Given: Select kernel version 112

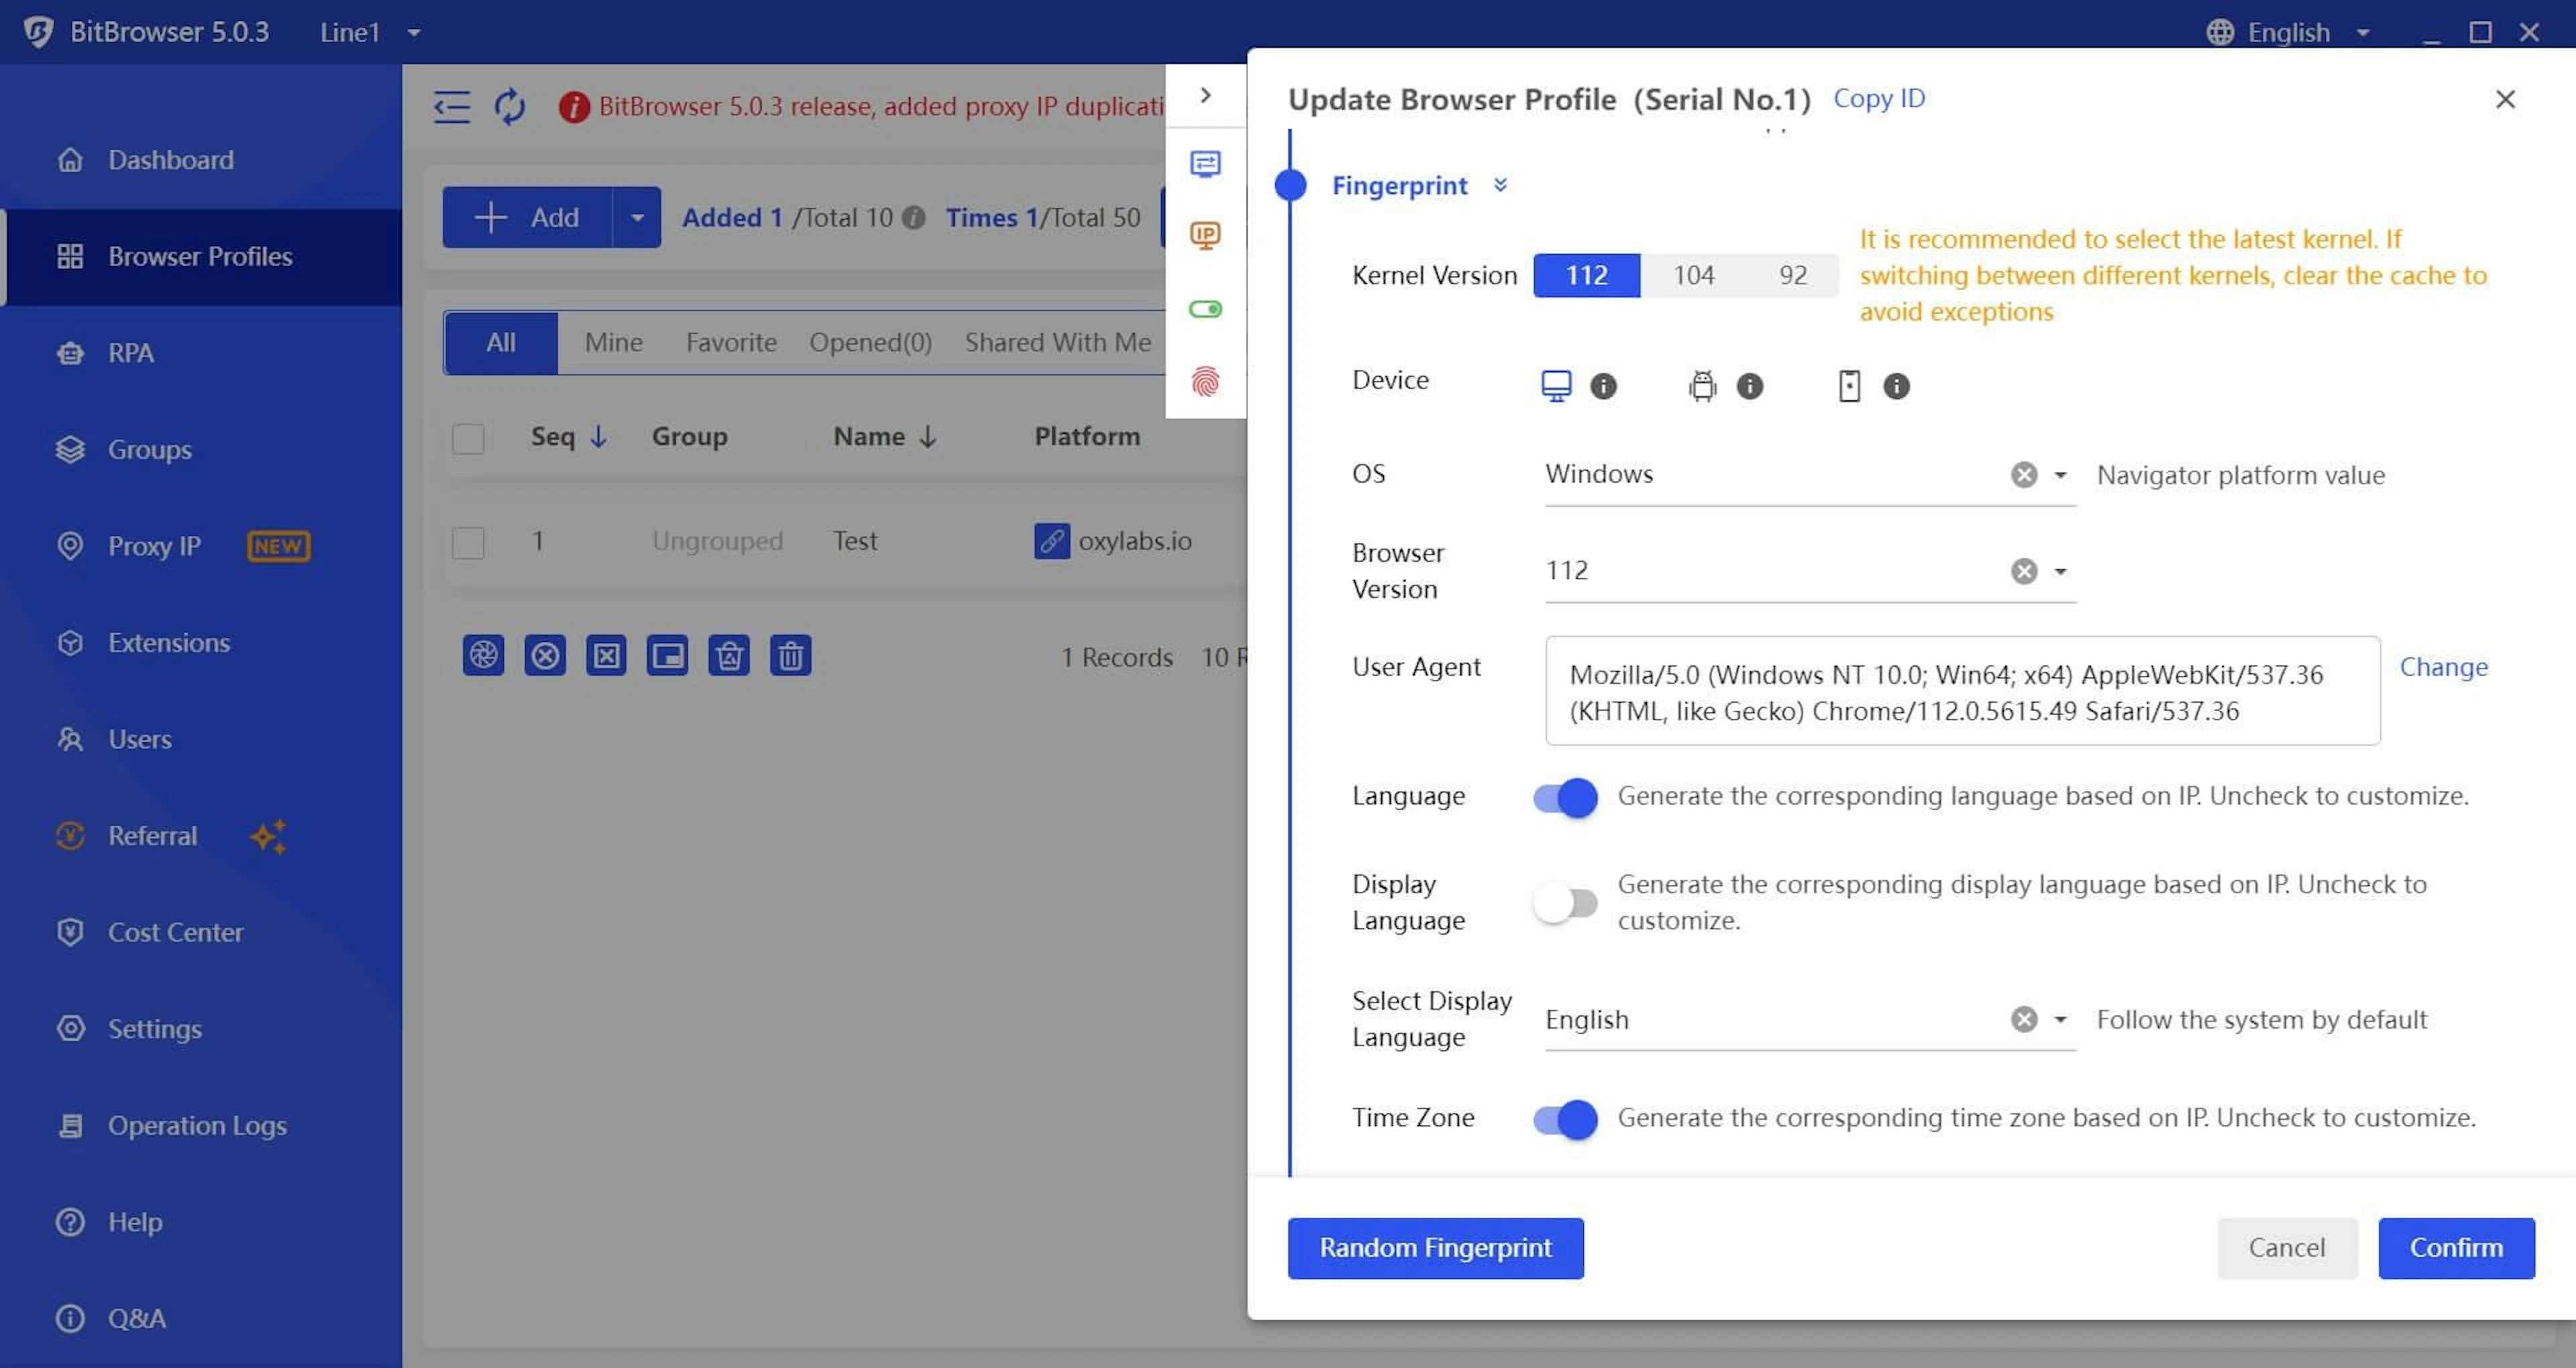Looking at the screenshot, I should click(x=1586, y=275).
